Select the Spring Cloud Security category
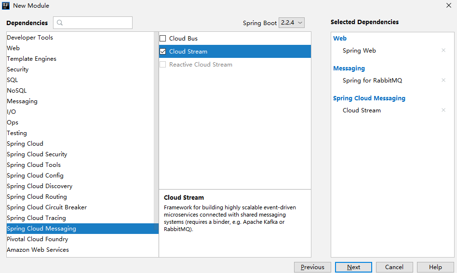 pos(80,154)
